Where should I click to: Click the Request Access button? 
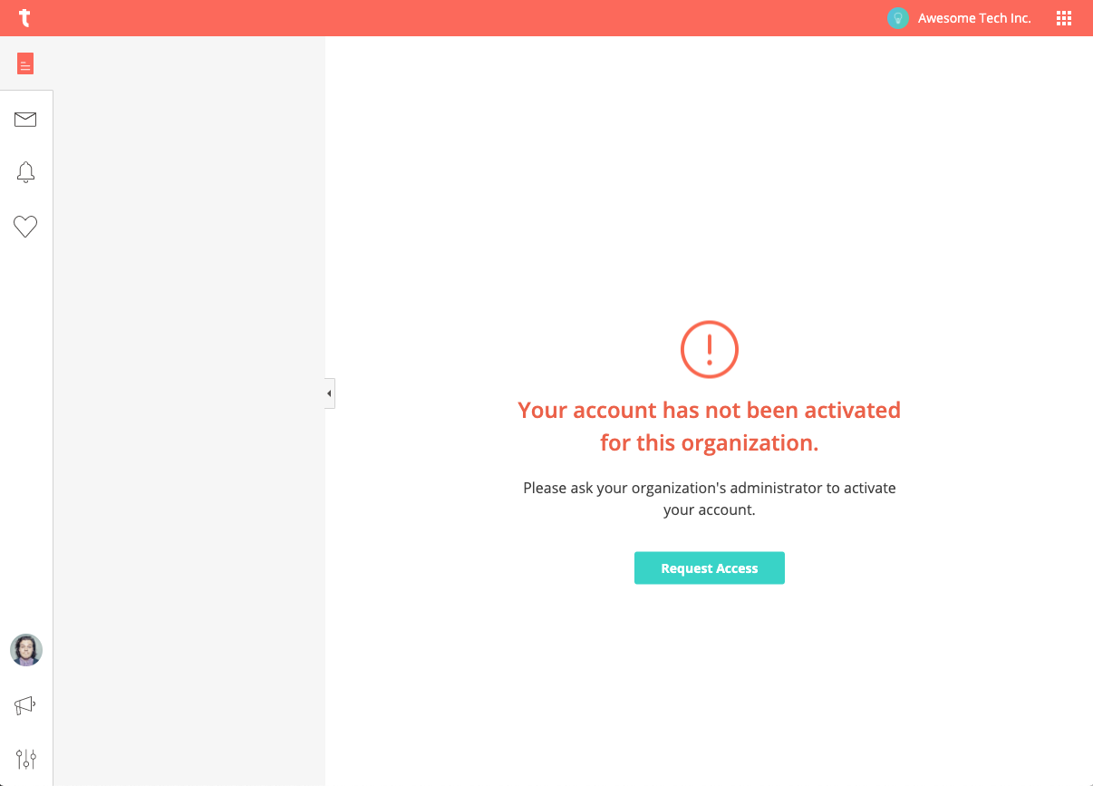tap(710, 568)
